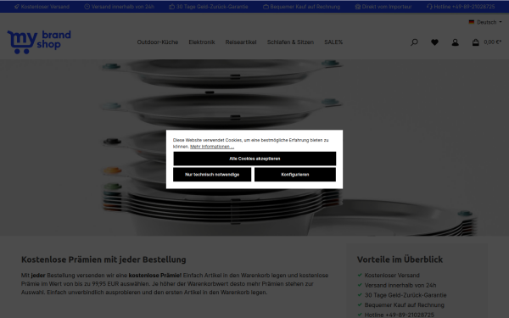Click the stacked pans hero banner image

[x=255, y=148]
